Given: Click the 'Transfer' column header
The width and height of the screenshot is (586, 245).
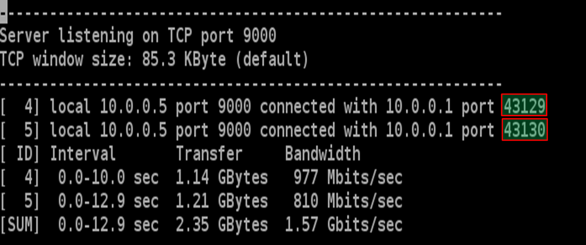Looking at the screenshot, I should (209, 154).
